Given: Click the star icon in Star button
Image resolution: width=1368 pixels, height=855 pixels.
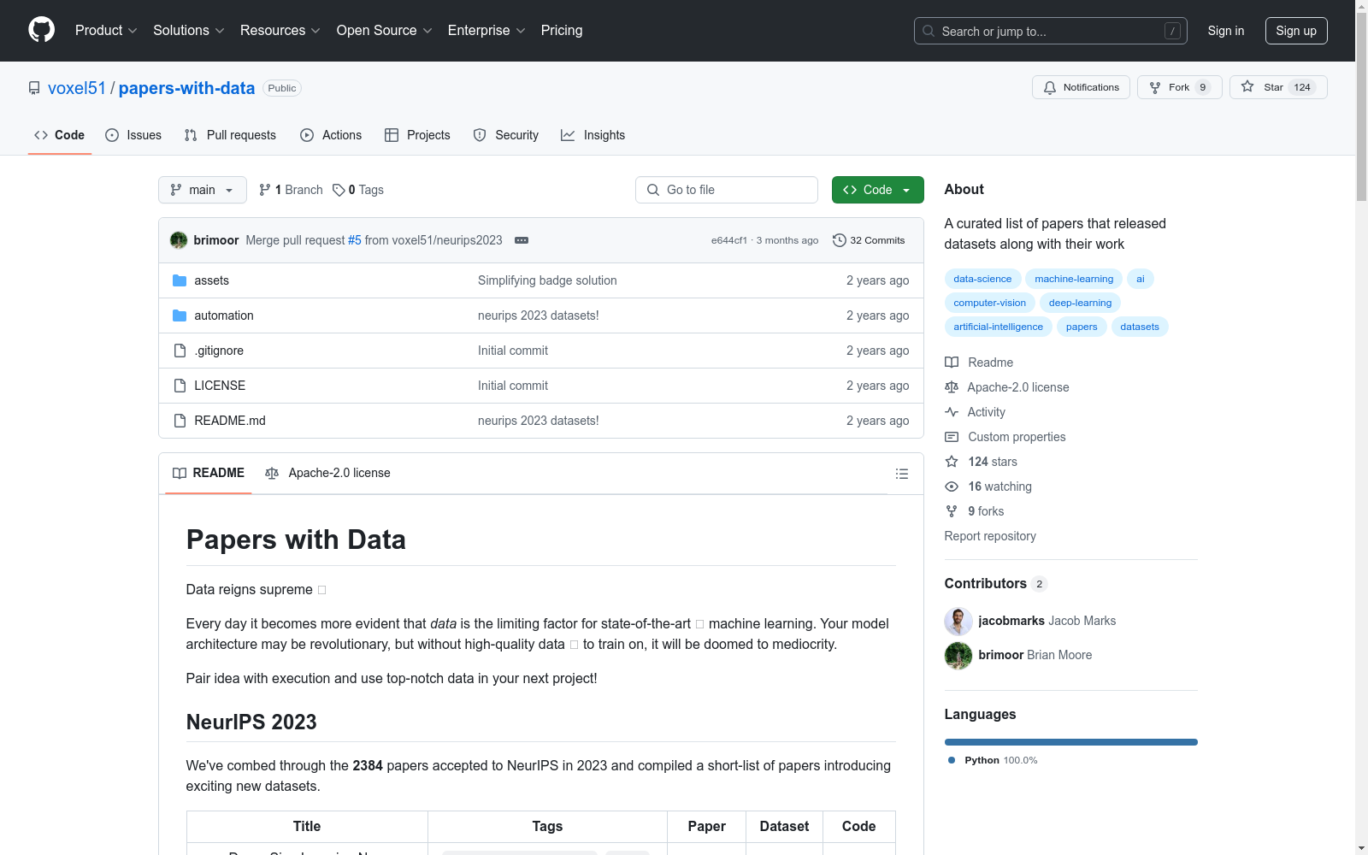Looking at the screenshot, I should tap(1247, 87).
